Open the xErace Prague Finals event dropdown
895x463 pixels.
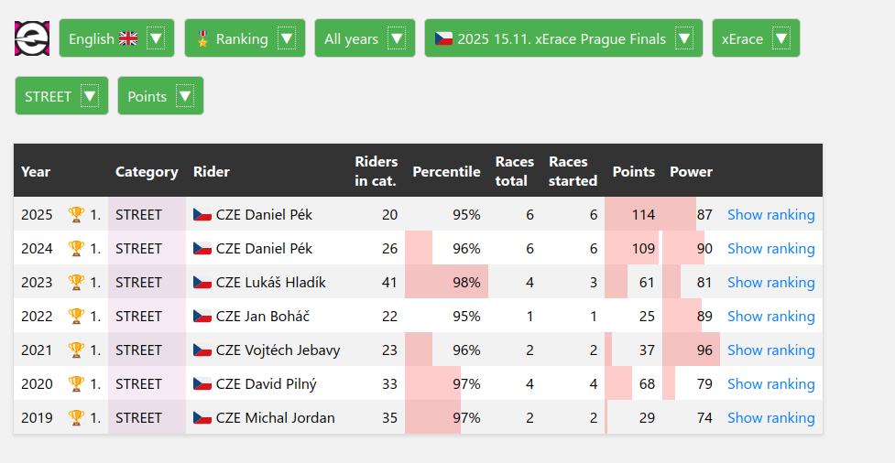coord(562,38)
